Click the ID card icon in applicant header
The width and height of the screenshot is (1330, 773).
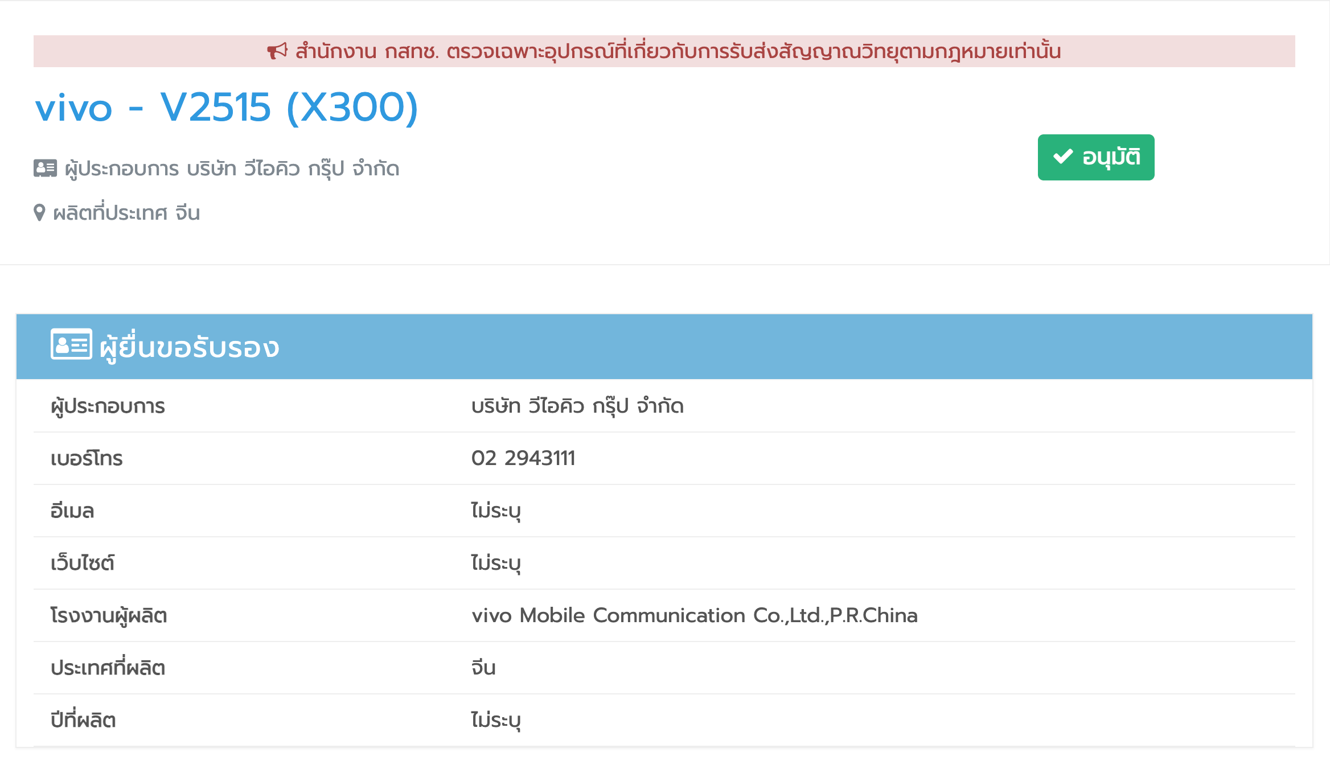71,344
